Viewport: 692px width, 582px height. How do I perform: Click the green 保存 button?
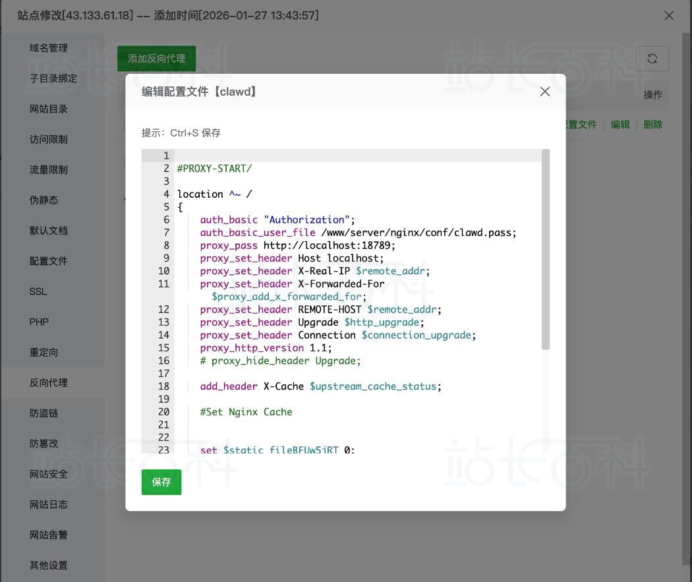[x=161, y=482]
